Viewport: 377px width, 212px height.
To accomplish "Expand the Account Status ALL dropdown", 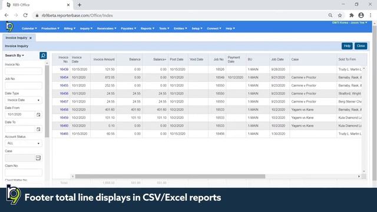I will point(24,143).
